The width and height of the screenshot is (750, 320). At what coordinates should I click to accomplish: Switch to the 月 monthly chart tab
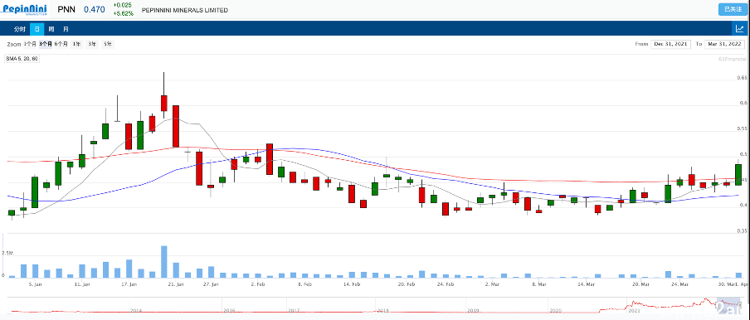coord(66,29)
